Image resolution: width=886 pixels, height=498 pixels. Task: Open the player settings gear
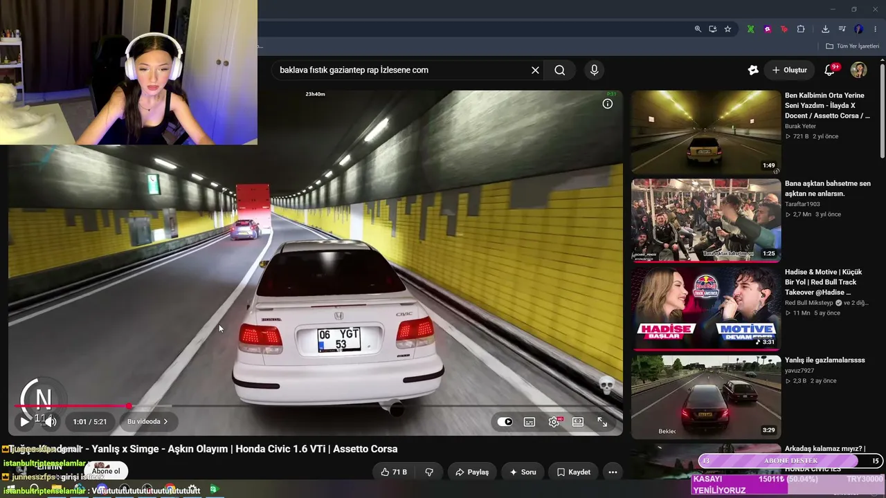(554, 422)
